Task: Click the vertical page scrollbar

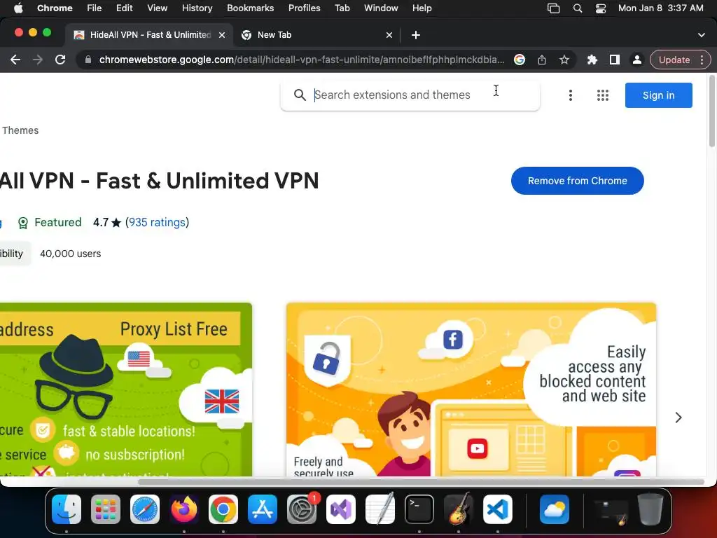Action: (712, 112)
